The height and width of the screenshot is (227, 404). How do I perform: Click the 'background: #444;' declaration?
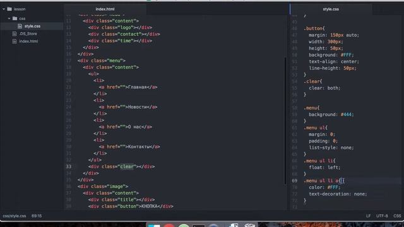[x=331, y=115]
